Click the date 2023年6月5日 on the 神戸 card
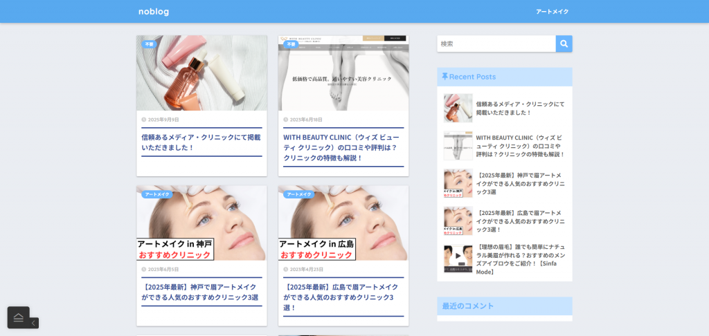Viewport: 709px width, 336px height. [x=163, y=270]
